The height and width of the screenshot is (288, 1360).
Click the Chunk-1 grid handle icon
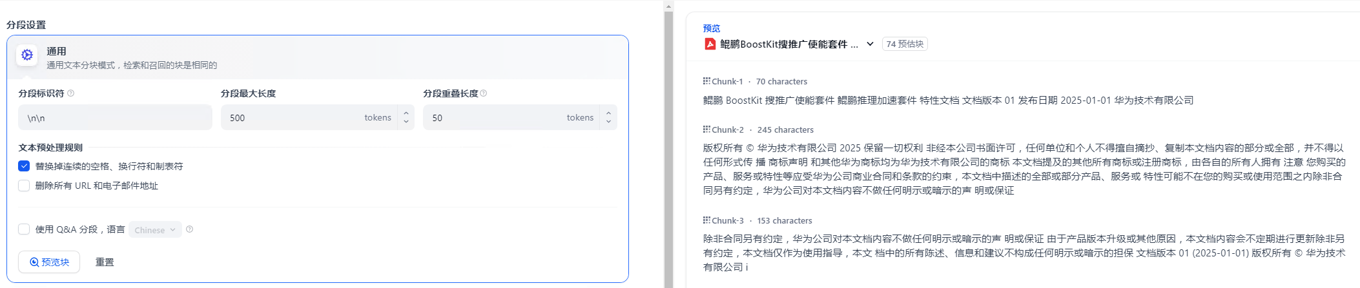[x=706, y=81]
